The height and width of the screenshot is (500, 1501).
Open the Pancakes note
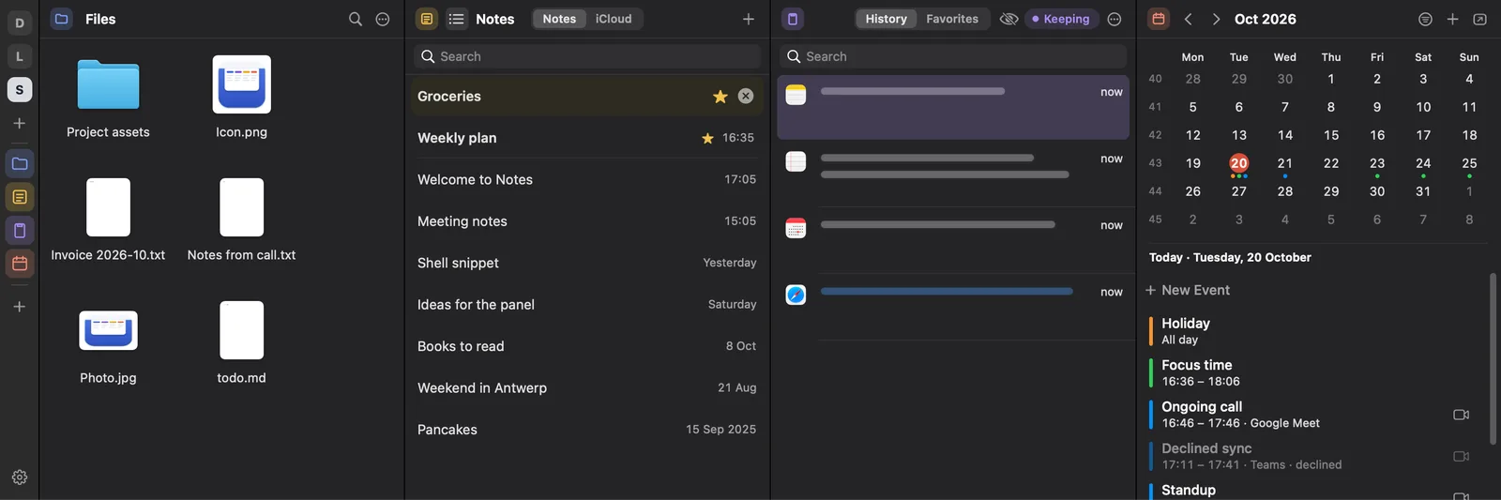[x=587, y=430]
